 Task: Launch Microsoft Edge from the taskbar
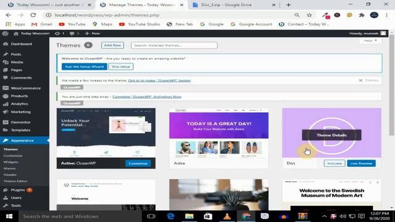pos(170,216)
